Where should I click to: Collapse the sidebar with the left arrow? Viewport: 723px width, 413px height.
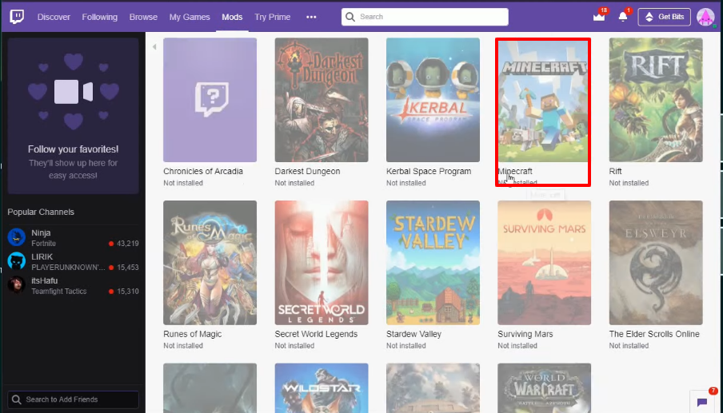154,46
